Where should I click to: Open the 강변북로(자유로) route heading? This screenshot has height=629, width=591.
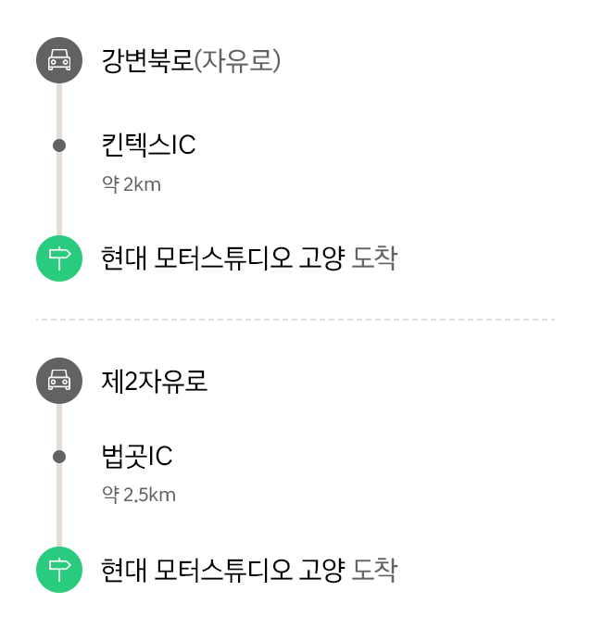[191, 61]
